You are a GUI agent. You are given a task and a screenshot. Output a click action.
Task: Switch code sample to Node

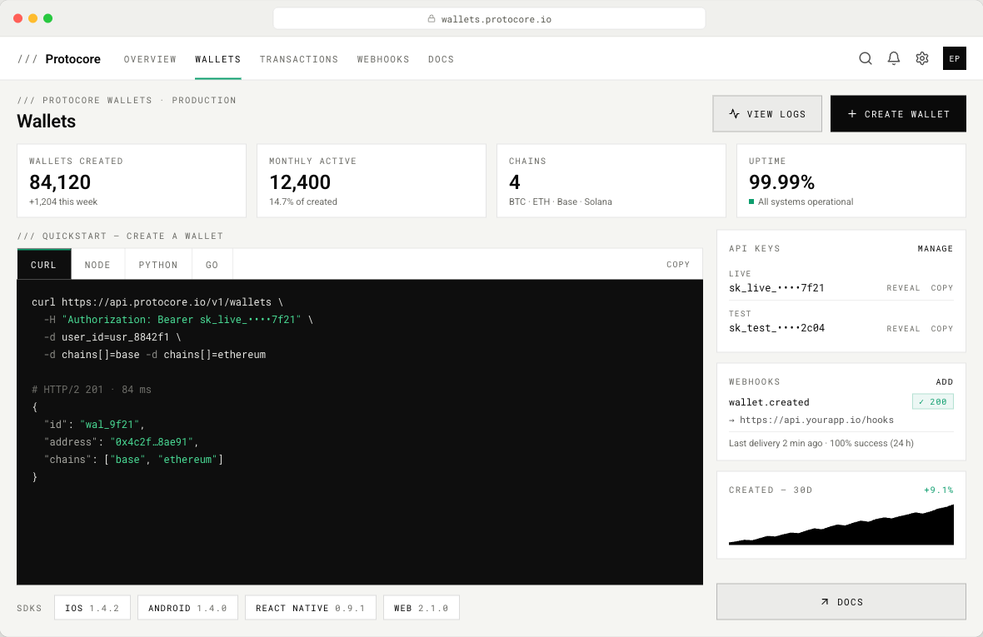(97, 264)
